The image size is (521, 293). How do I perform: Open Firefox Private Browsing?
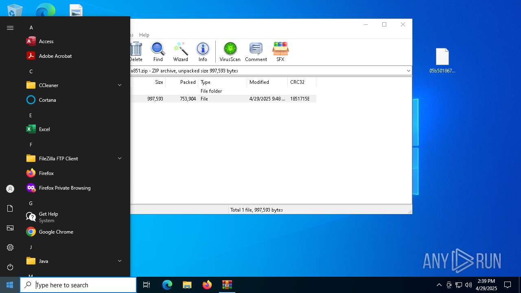tap(75, 188)
